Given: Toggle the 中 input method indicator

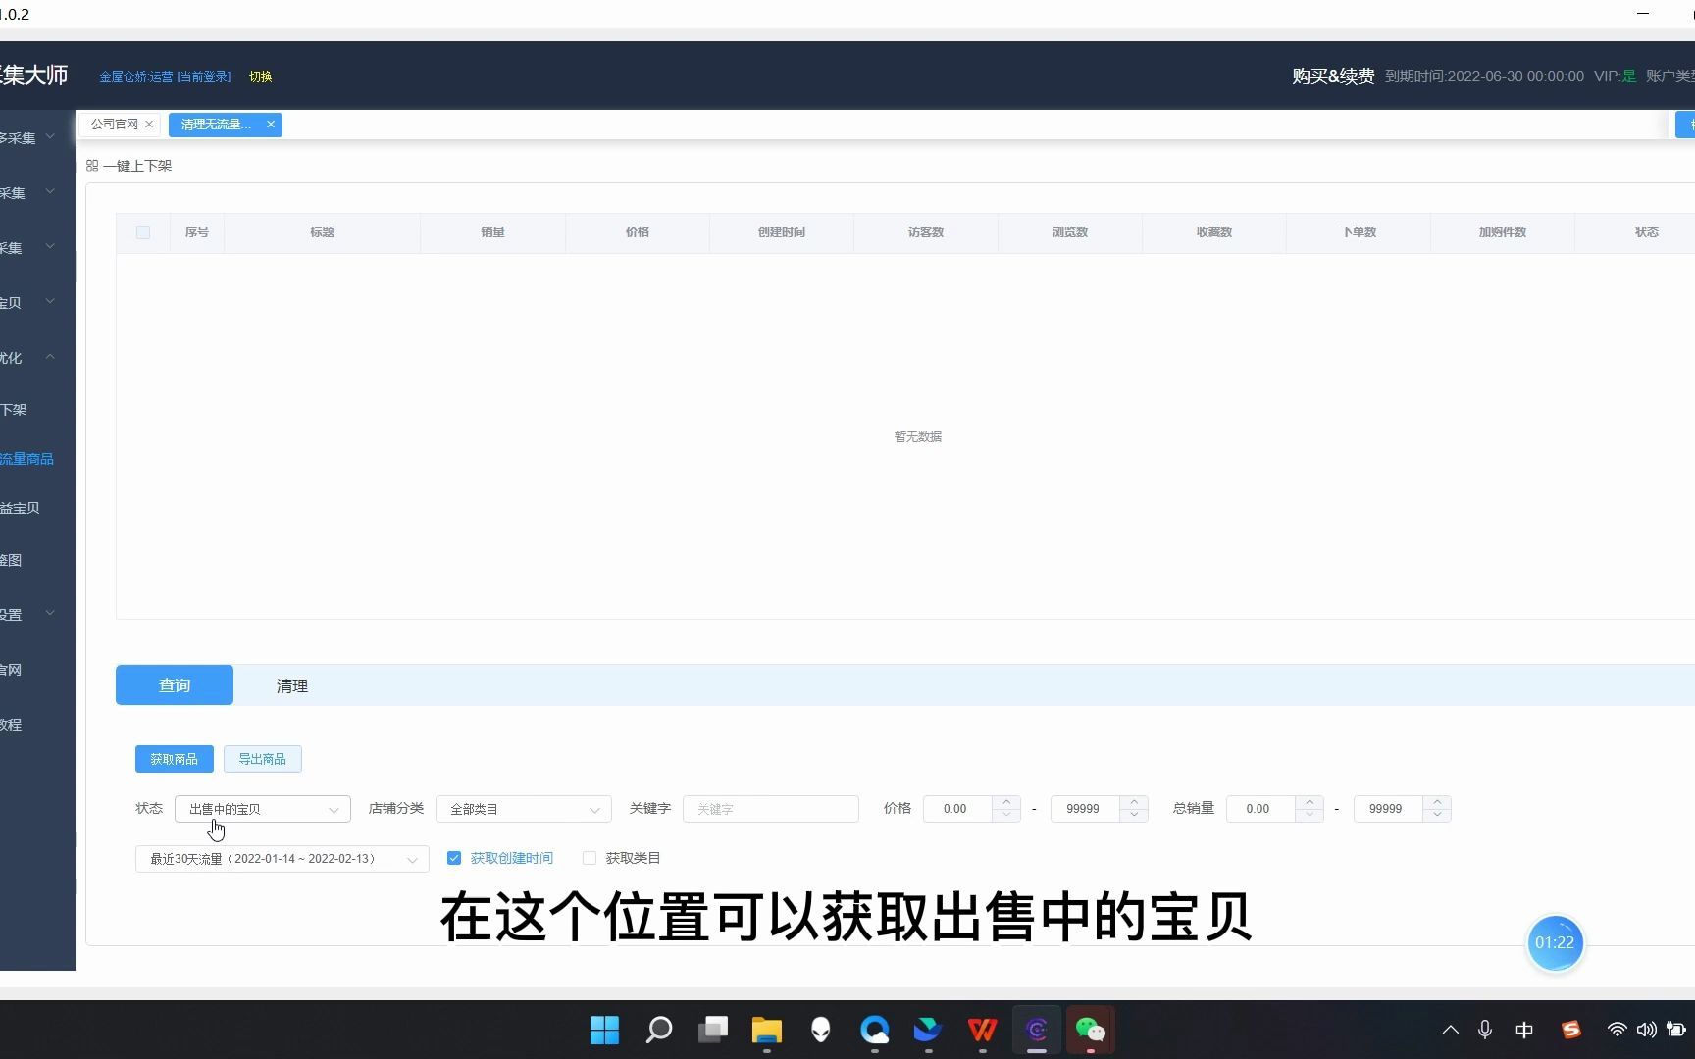Looking at the screenshot, I should pos(1524,1030).
